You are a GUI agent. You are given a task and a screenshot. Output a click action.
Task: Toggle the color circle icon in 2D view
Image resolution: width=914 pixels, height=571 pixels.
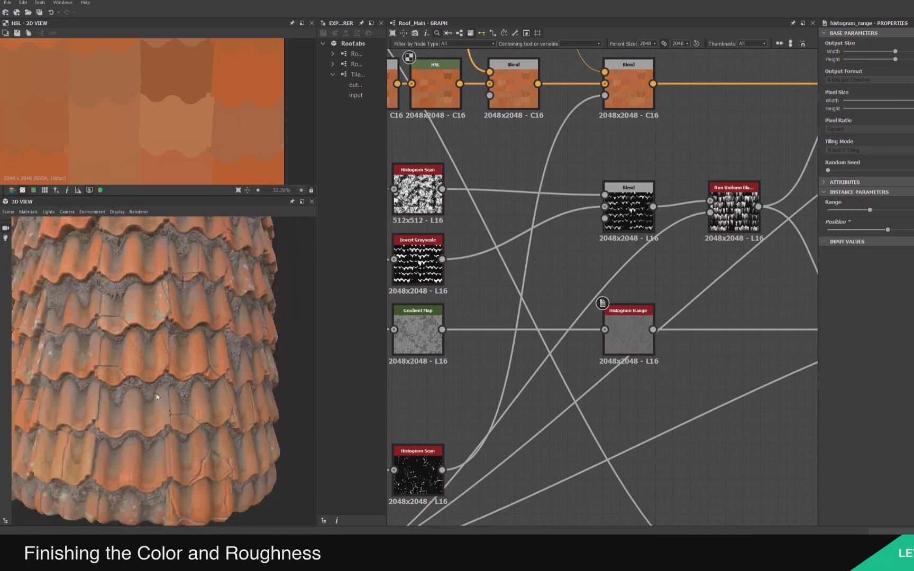click(100, 190)
